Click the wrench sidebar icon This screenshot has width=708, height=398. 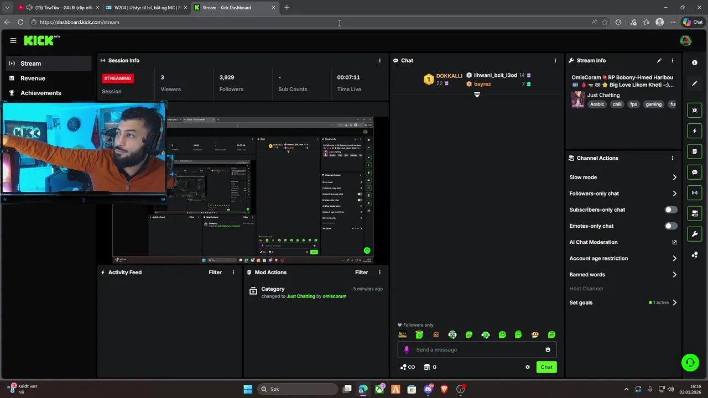pos(695,234)
